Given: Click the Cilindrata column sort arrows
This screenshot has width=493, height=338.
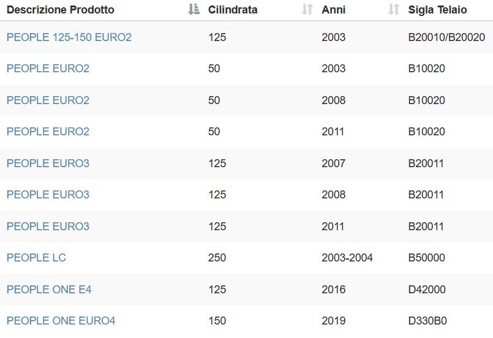Looking at the screenshot, I should coord(307,9).
